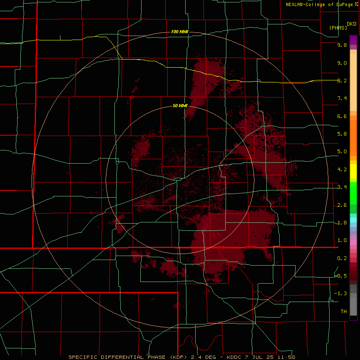The height and width of the screenshot is (360, 360).
Task: Pick the bright green band below 3.4
Action: pos(353,195)
